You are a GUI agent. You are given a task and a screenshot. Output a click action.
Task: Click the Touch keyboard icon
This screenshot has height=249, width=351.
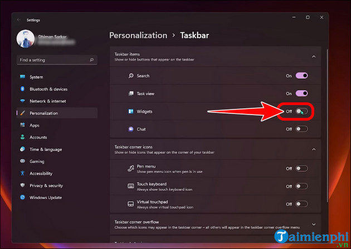(131, 186)
